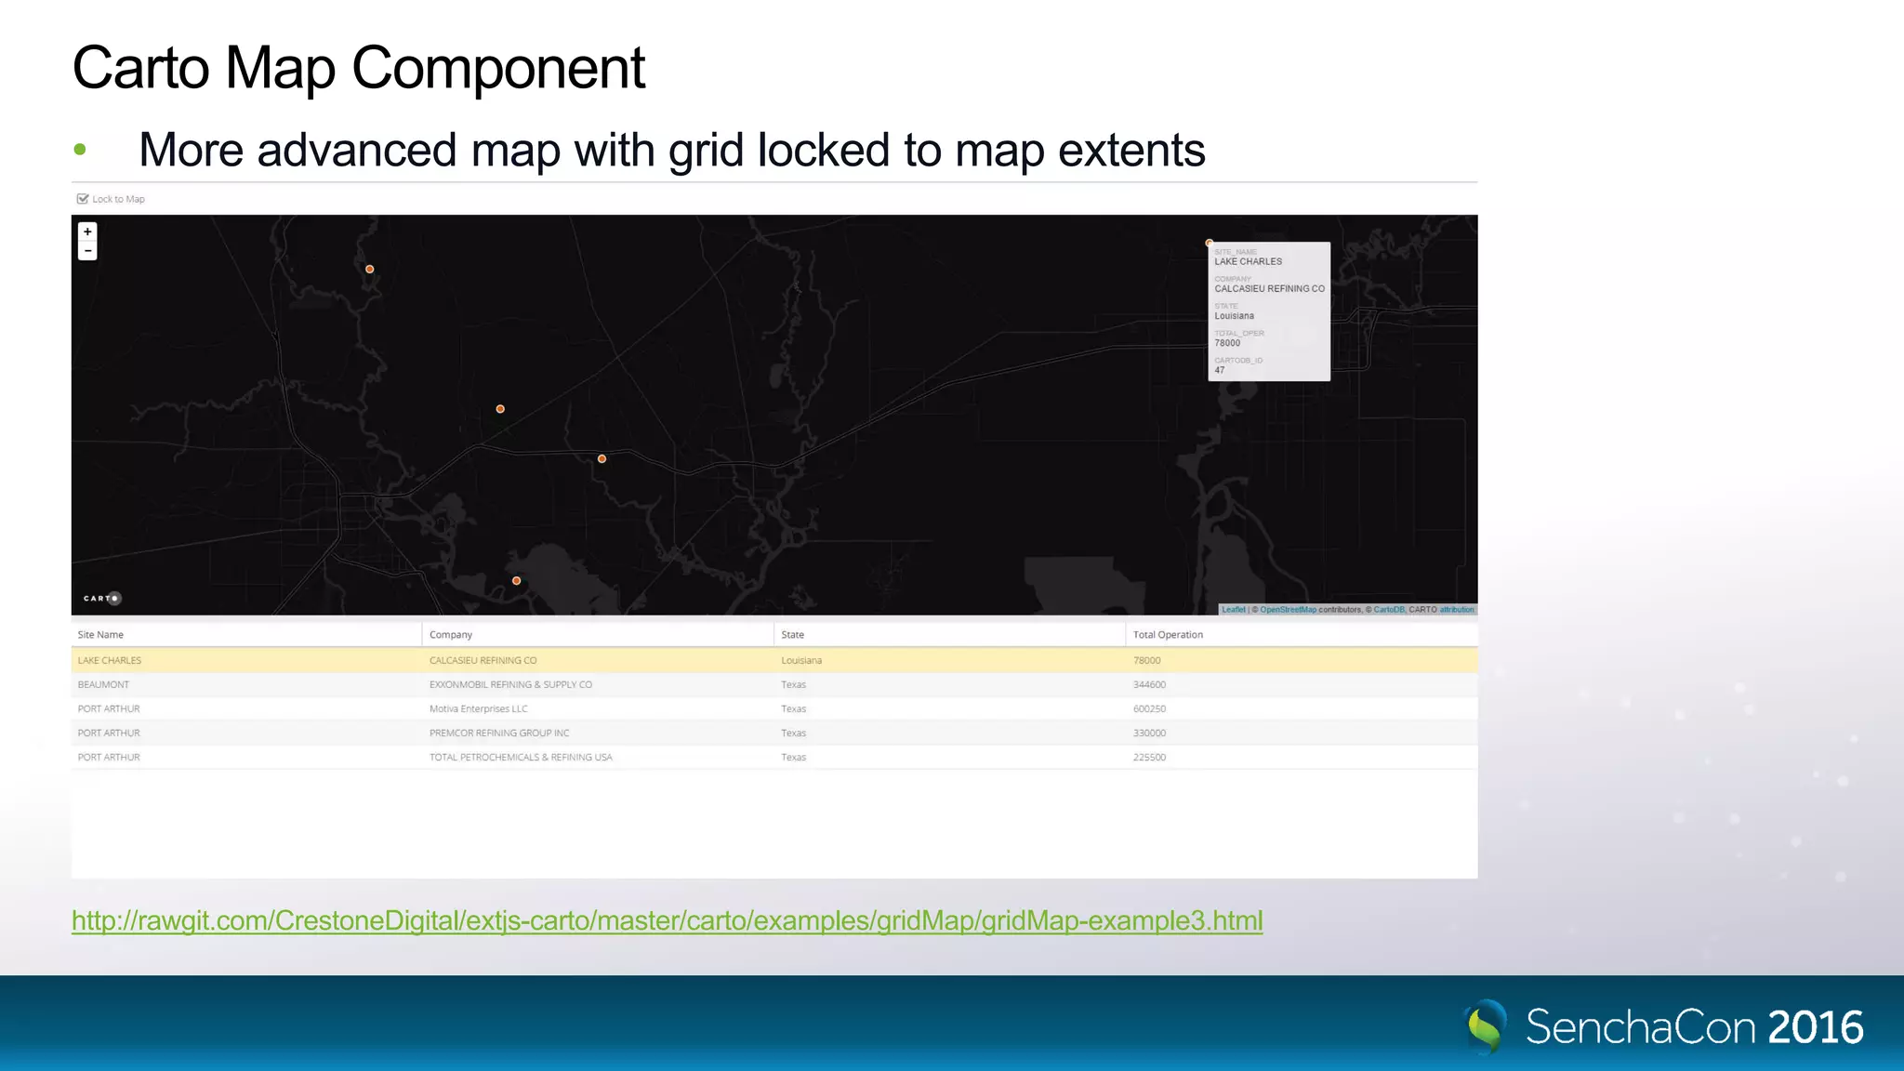The width and height of the screenshot is (1904, 1071).
Task: Click Motiva Enterprises LLC cell
Action: click(478, 708)
